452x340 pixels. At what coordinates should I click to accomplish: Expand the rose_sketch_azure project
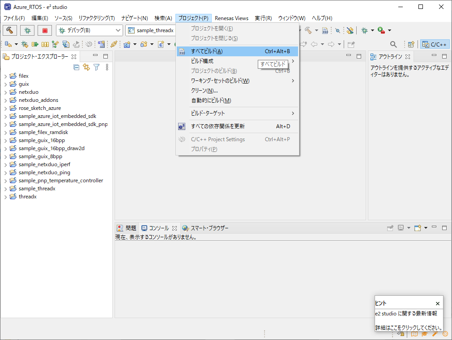[x=5, y=109]
